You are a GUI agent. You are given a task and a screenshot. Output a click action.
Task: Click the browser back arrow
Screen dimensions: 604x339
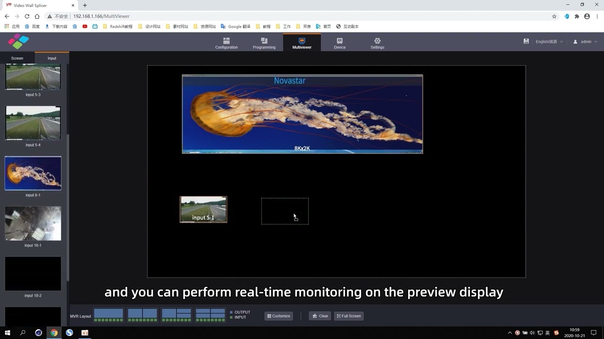[x=7, y=16]
